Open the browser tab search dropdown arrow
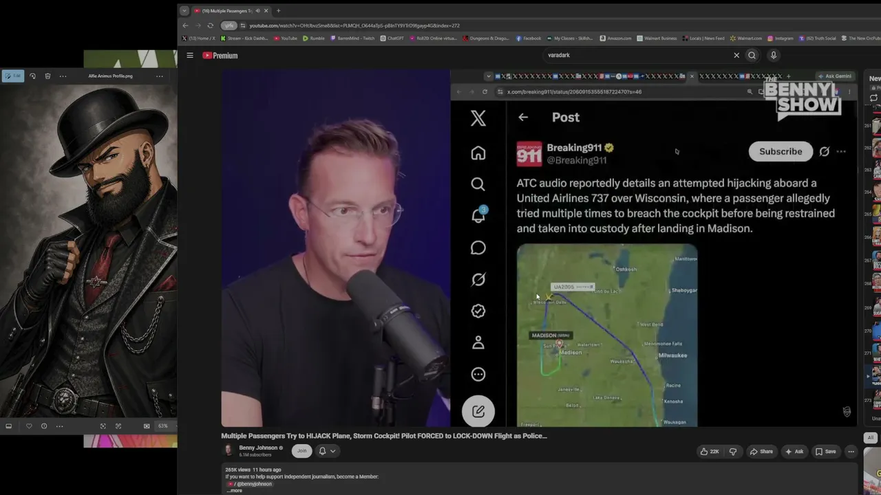The image size is (881, 495). point(184,11)
